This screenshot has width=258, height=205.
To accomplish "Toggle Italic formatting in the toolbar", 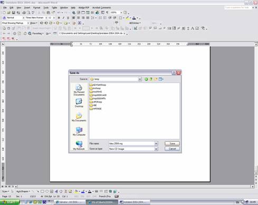I will [x=63, y=18].
